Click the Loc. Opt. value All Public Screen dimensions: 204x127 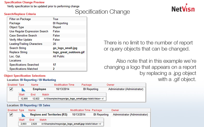pyautogui.click(x=59, y=56)
